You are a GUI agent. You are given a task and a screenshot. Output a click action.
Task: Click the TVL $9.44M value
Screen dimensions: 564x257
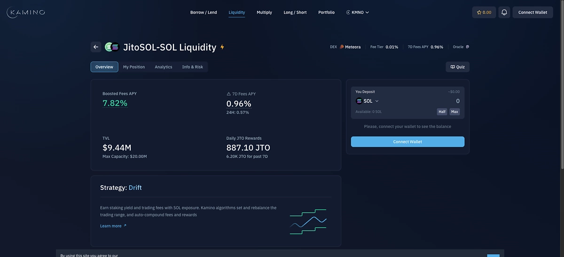[x=117, y=148]
